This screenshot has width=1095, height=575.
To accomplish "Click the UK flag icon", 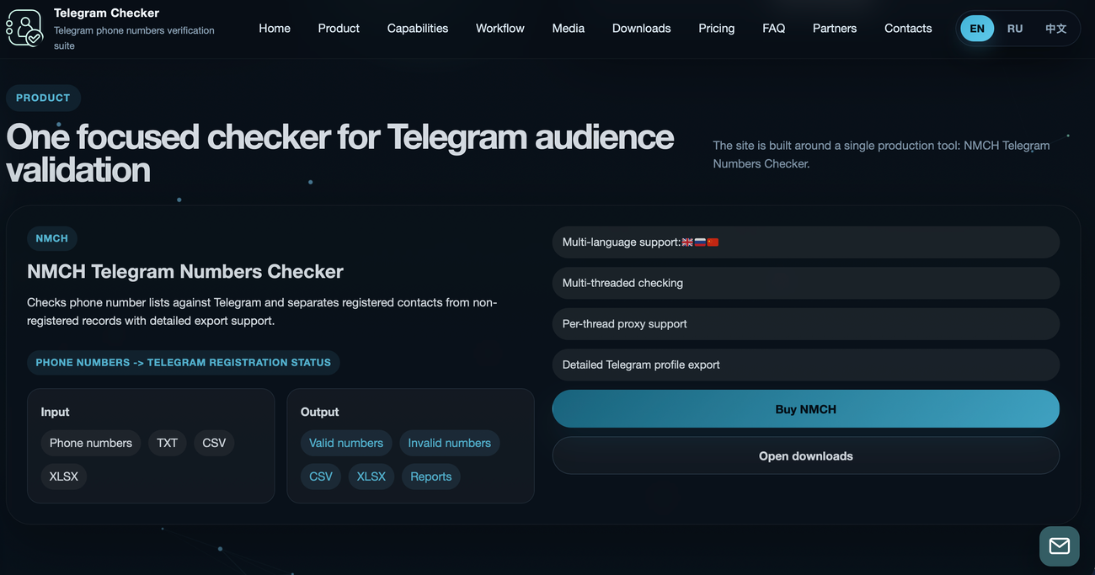I will pyautogui.click(x=687, y=242).
